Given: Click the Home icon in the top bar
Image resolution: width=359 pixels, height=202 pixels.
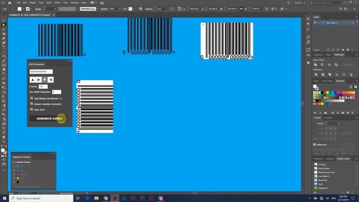Looking at the screenshot, I should (10, 3).
